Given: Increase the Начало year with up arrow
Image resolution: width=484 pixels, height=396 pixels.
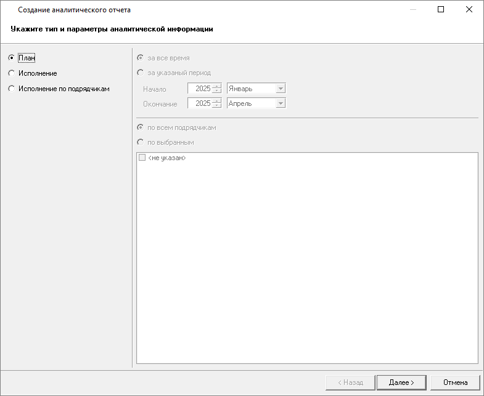Looking at the screenshot, I should click(216, 86).
